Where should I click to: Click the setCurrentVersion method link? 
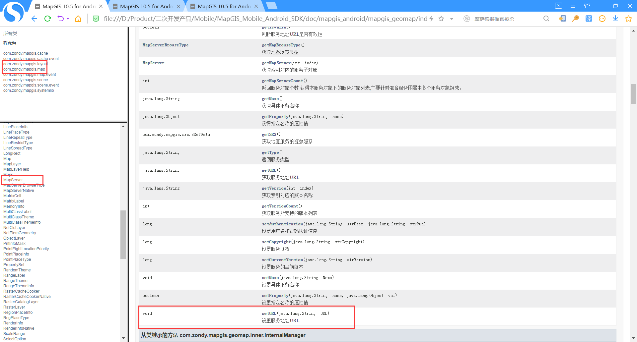pyautogui.click(x=282, y=260)
